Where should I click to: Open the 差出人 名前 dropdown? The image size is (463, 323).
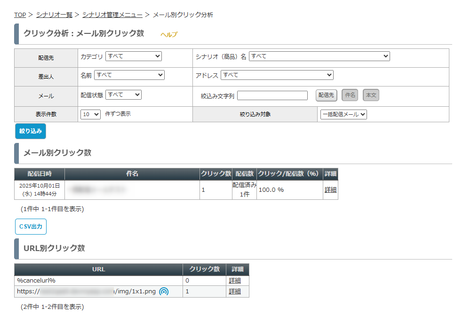pos(129,75)
